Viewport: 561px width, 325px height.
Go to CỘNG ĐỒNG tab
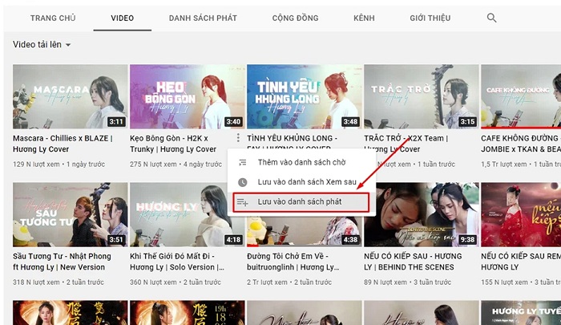coord(295,18)
